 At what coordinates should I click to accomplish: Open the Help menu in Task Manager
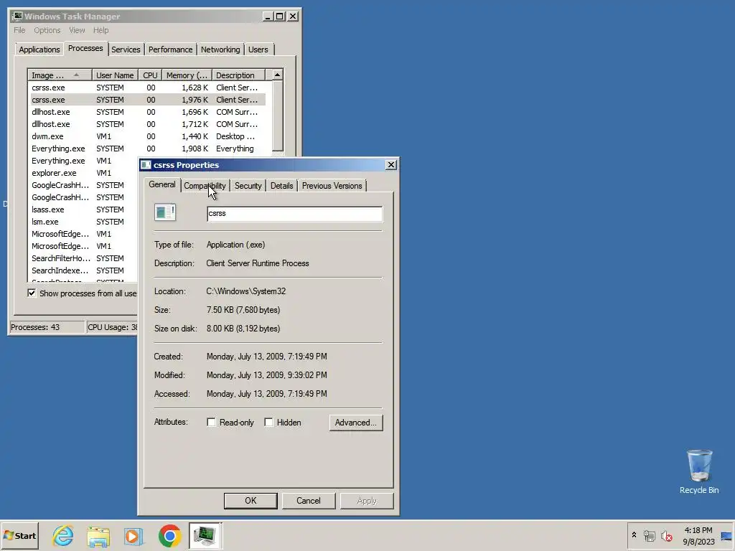click(100, 30)
